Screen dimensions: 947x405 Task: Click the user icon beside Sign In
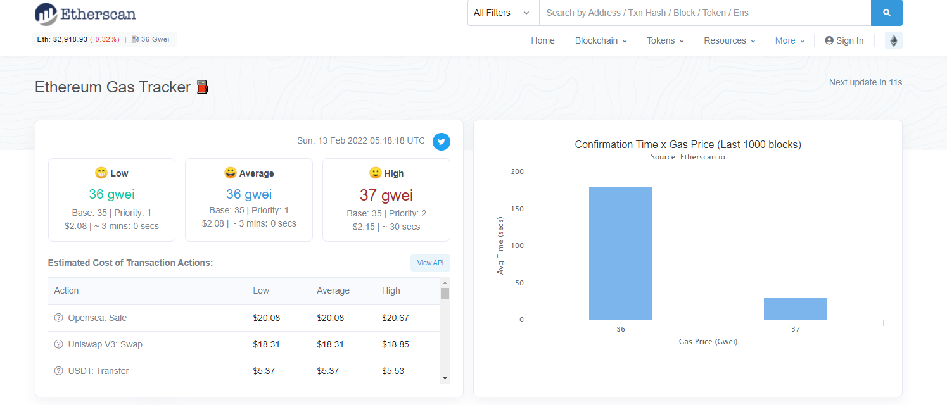[x=829, y=40]
